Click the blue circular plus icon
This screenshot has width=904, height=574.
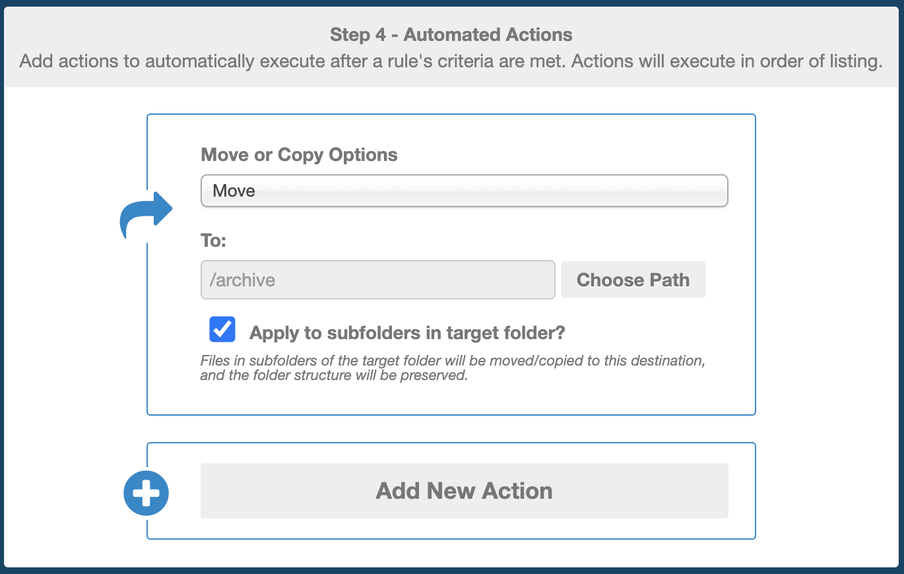coord(146,493)
